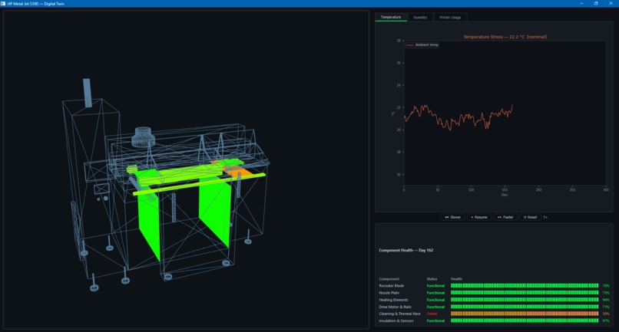This screenshot has height=332, width=619.
Task: Click the Insulation & Sensors health bar
Action: 525,321
